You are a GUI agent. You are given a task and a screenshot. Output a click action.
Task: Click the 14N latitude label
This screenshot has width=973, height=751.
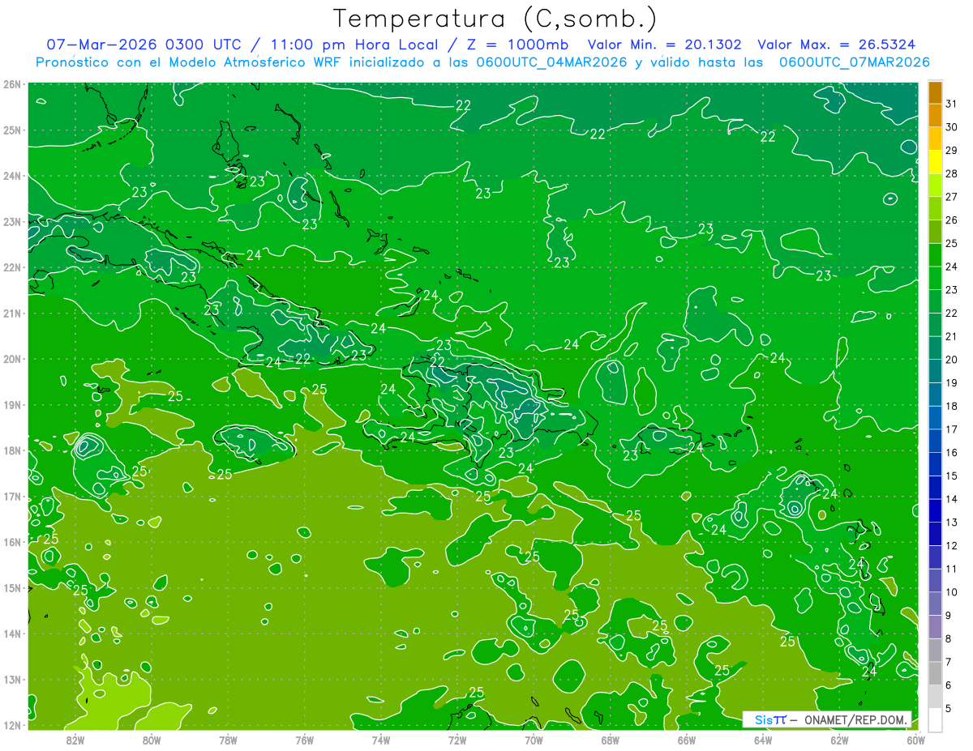(13, 634)
